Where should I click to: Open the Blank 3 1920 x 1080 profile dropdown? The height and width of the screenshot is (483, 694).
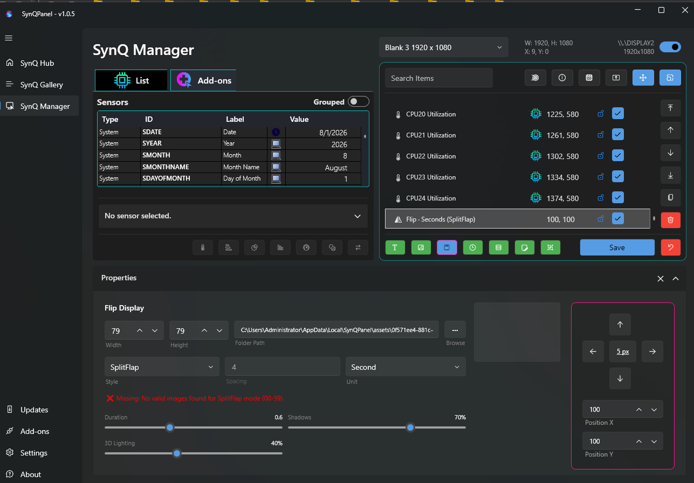[444, 47]
